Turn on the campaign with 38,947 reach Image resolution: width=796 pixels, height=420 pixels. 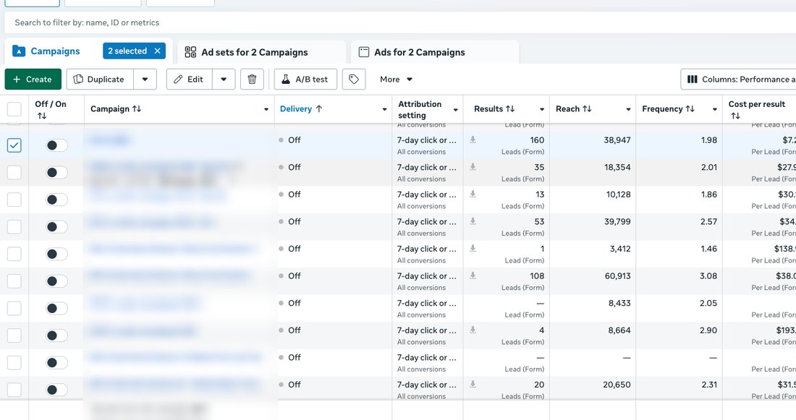[x=56, y=145]
